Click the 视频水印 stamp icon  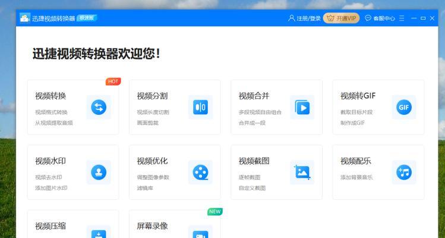click(x=99, y=173)
